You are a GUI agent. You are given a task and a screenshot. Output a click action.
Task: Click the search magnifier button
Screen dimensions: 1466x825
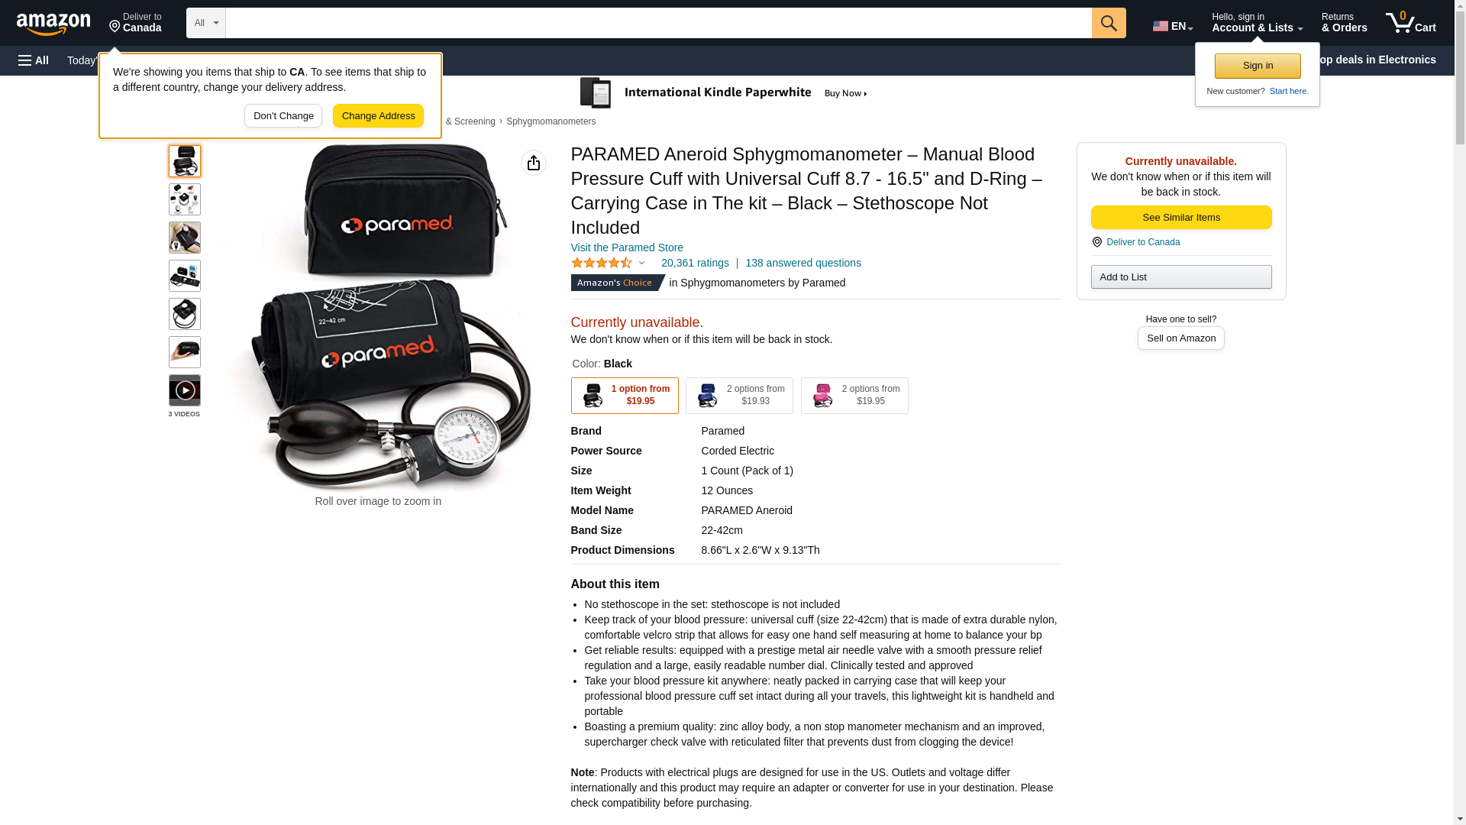1109,23
